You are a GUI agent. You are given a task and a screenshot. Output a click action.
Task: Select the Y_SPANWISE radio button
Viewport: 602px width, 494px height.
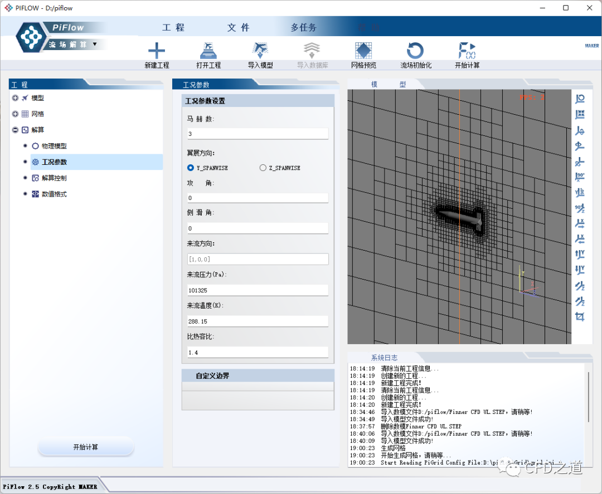coord(191,168)
